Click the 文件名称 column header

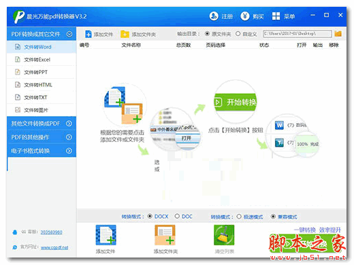point(131,45)
